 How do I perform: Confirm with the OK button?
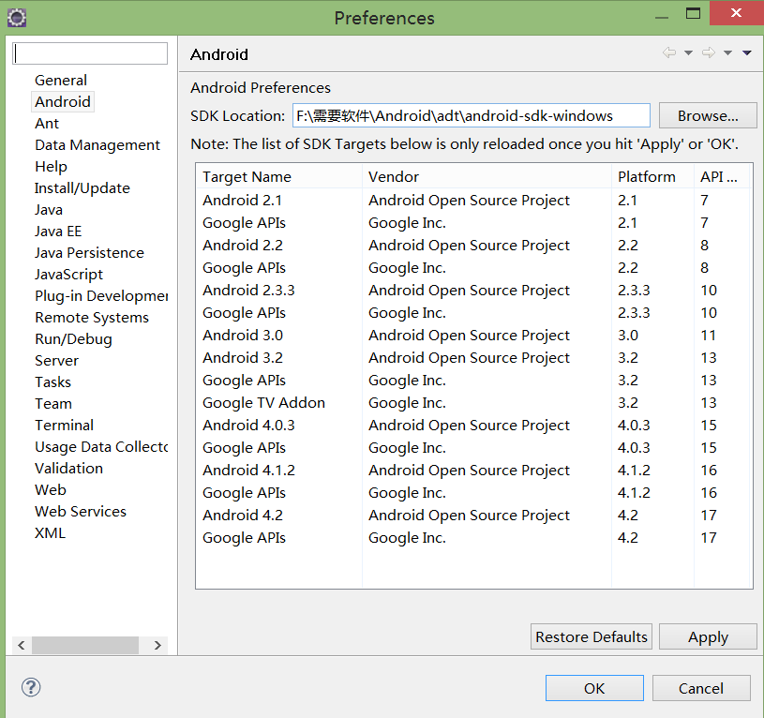point(594,688)
